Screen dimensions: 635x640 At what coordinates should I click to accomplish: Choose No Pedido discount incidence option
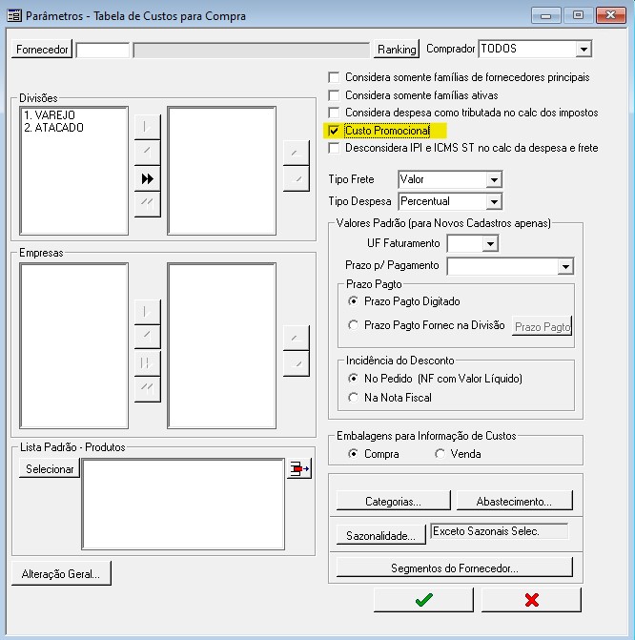point(353,379)
